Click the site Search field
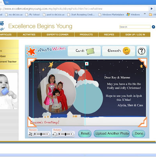The width and height of the screenshot is (156, 157). point(135,27)
